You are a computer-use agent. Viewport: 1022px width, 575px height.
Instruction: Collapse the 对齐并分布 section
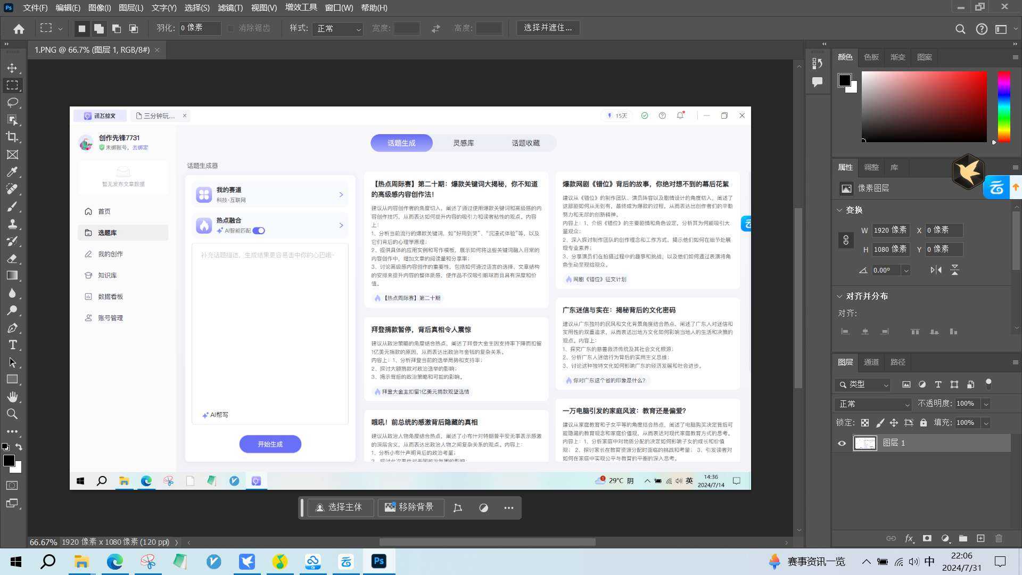839,296
